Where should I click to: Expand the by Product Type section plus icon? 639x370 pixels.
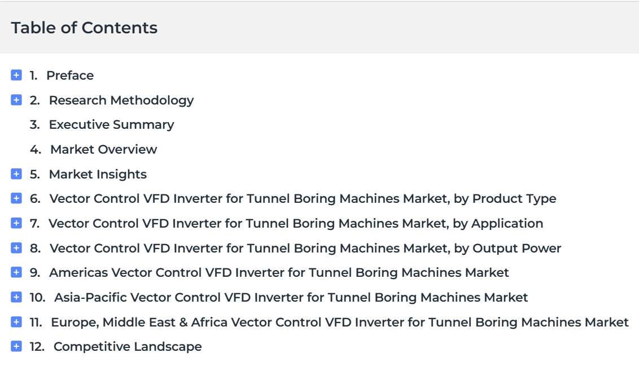16,198
